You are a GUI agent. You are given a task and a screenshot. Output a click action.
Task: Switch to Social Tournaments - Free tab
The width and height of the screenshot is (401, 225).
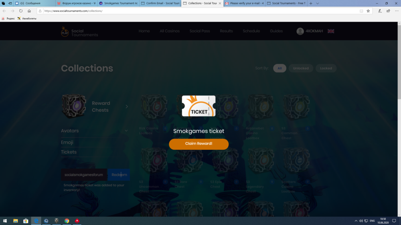(286, 3)
